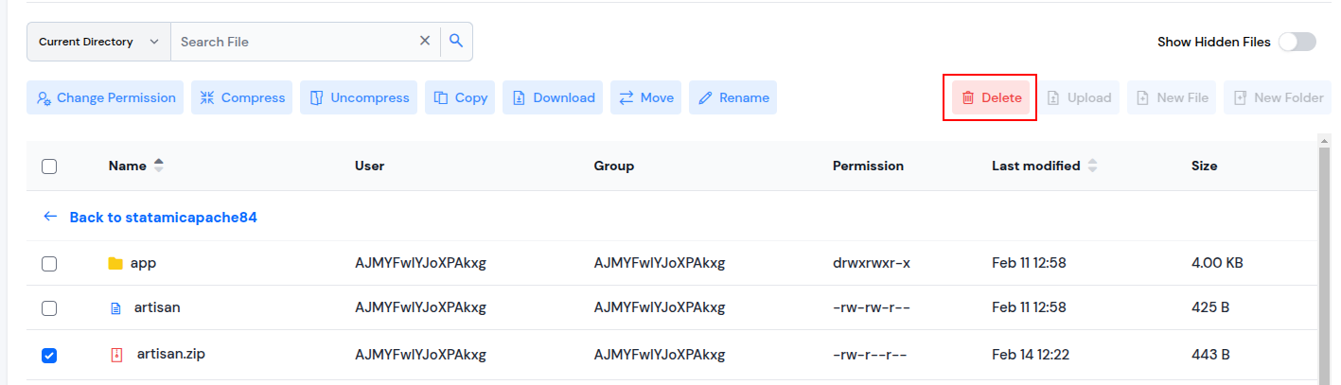The height and width of the screenshot is (385, 1341).
Task: Select the artisan file row checkbox
Action: coord(49,308)
